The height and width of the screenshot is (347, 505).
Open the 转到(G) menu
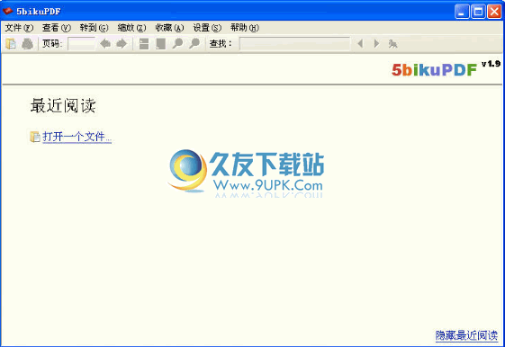[x=94, y=28]
